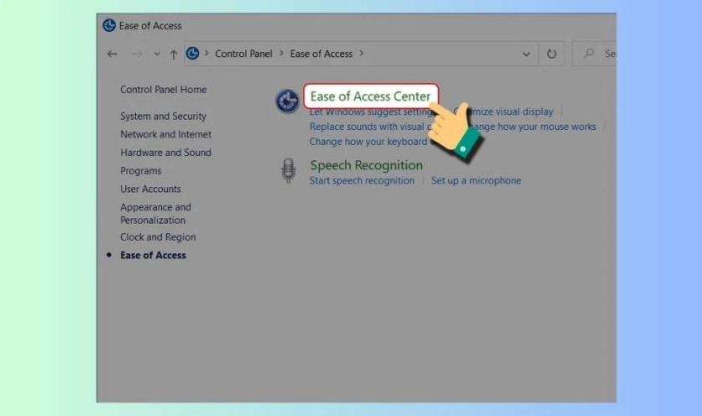Select Ease of Access in the breadcrumb path
Viewport: 702px width, 416px height.
click(322, 54)
